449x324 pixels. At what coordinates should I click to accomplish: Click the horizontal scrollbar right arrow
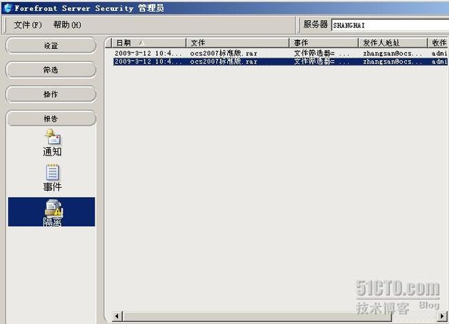[442, 316]
